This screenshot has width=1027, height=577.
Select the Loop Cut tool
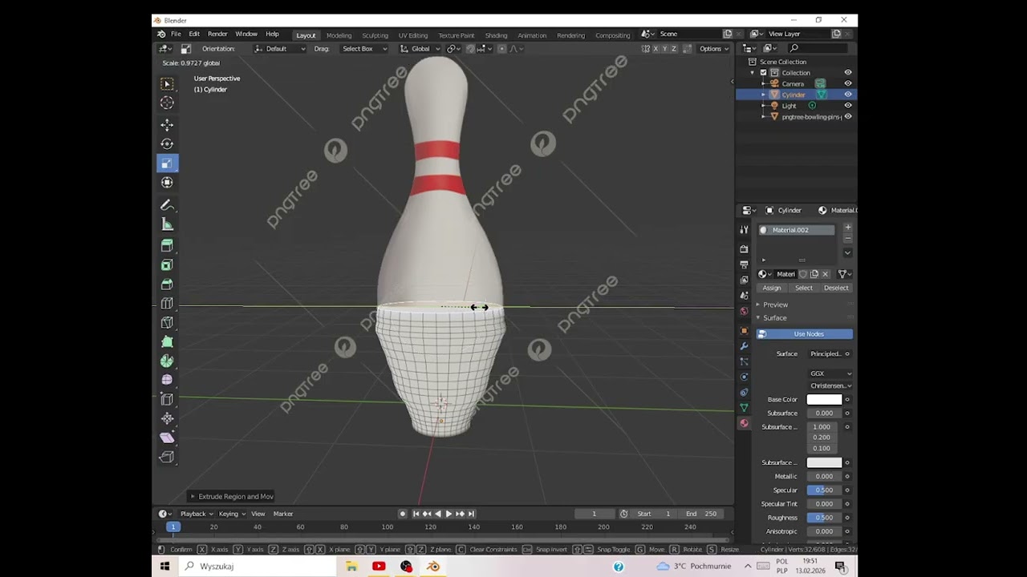point(167,303)
